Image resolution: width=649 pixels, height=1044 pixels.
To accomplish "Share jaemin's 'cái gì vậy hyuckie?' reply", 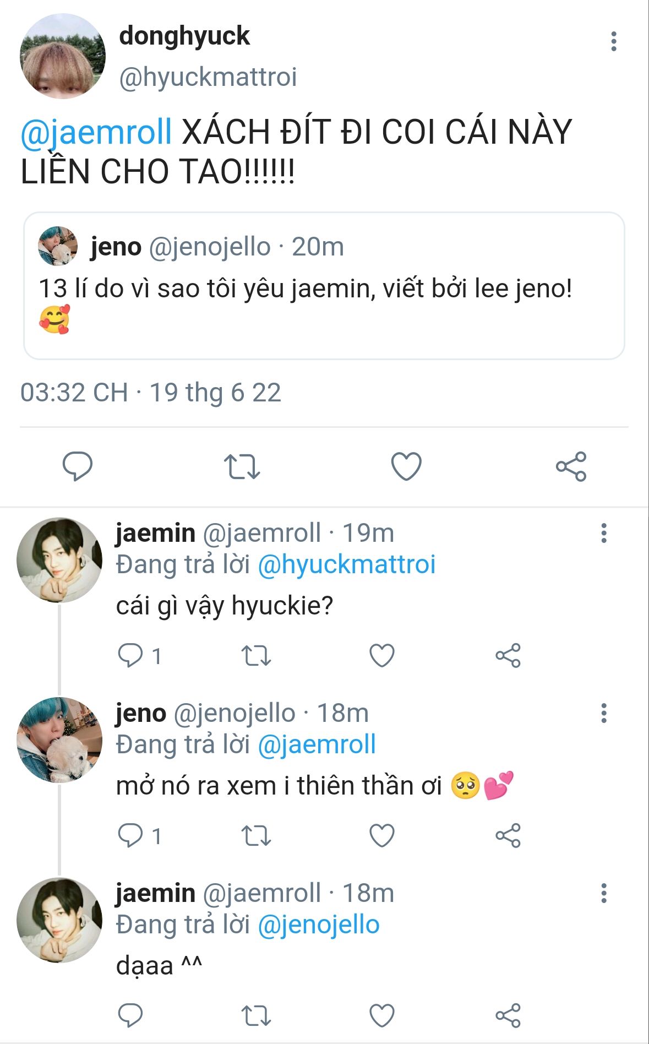I will coord(508,656).
